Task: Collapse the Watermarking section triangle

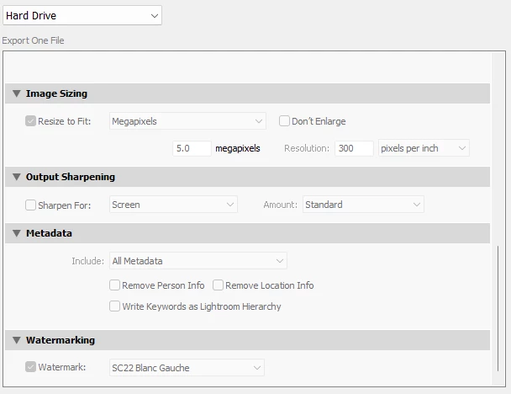Action: click(x=16, y=340)
